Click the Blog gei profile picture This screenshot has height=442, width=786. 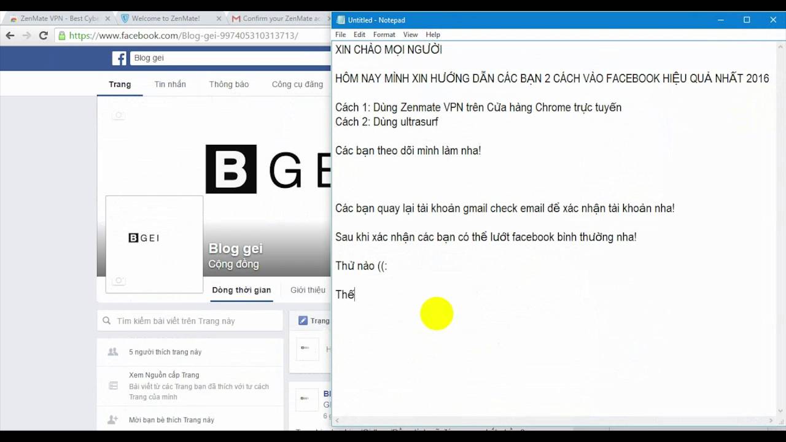[x=154, y=244]
